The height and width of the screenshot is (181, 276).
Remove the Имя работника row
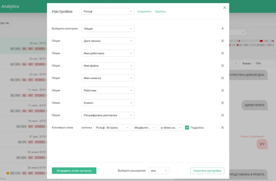223,53
